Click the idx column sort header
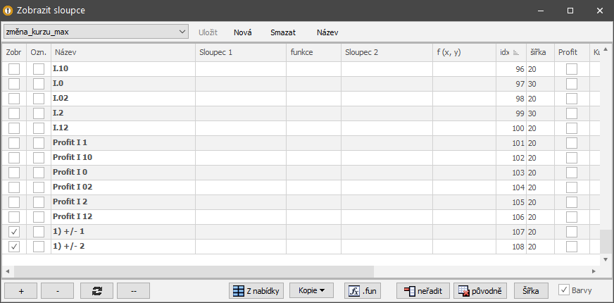The width and height of the screenshot is (614, 303). tap(510, 52)
